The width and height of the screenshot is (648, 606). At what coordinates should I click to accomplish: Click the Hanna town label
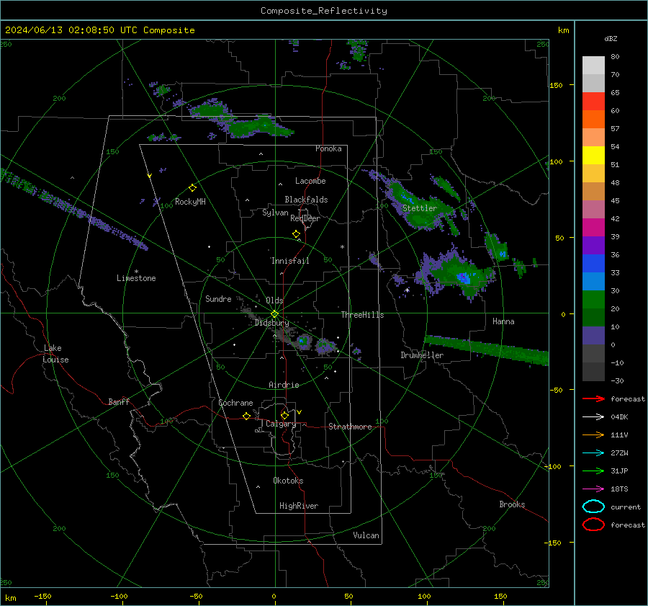[503, 321]
